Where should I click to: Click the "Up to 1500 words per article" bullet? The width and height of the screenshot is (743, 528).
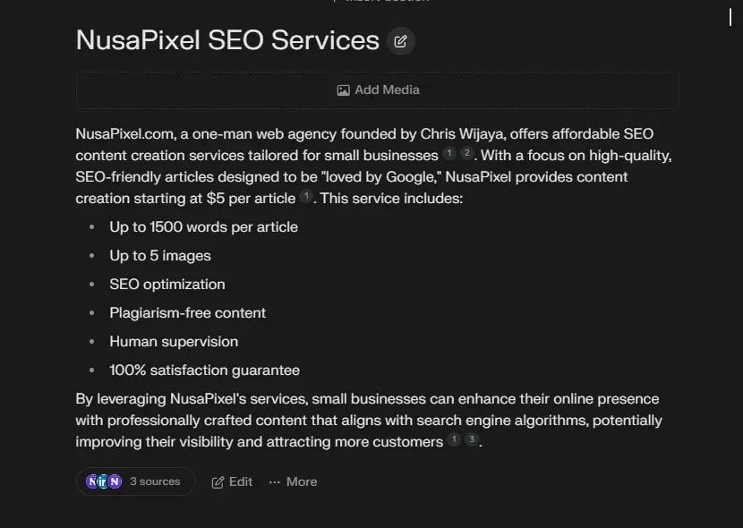[203, 227]
